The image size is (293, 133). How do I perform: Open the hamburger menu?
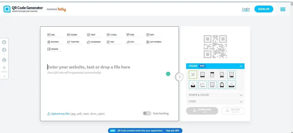283,9
